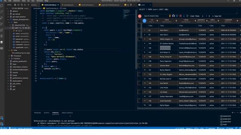Toggle the select-all checkbox in table header
Screen dimensions: 241x135
pos(139,21)
